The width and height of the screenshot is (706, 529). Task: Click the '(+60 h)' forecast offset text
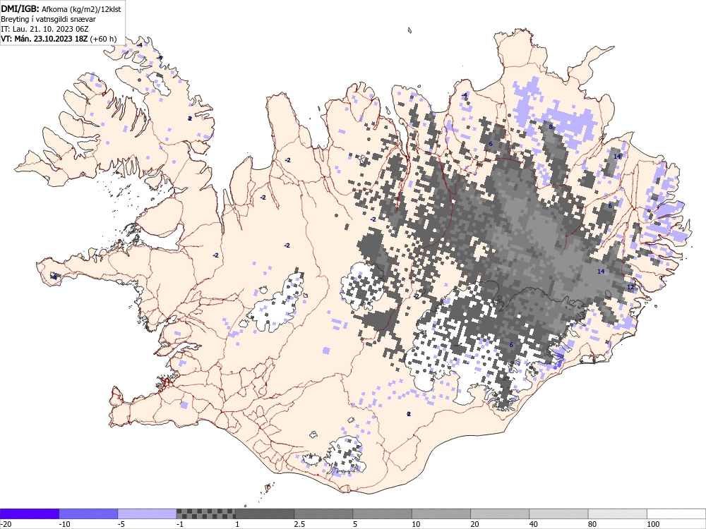(103, 39)
